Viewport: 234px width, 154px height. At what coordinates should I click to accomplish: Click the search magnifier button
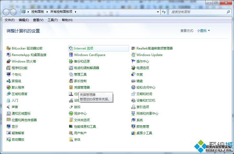228,12
